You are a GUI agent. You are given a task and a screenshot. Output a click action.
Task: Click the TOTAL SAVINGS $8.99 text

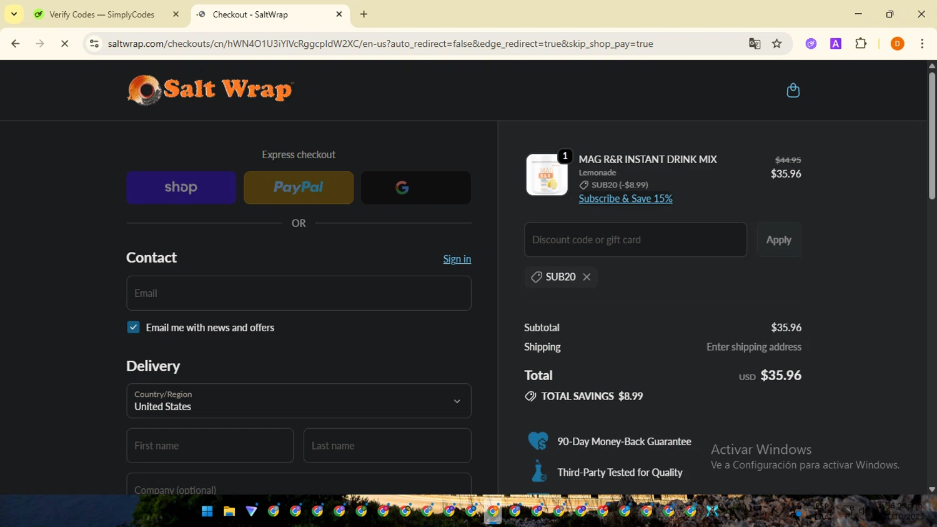coord(592,396)
